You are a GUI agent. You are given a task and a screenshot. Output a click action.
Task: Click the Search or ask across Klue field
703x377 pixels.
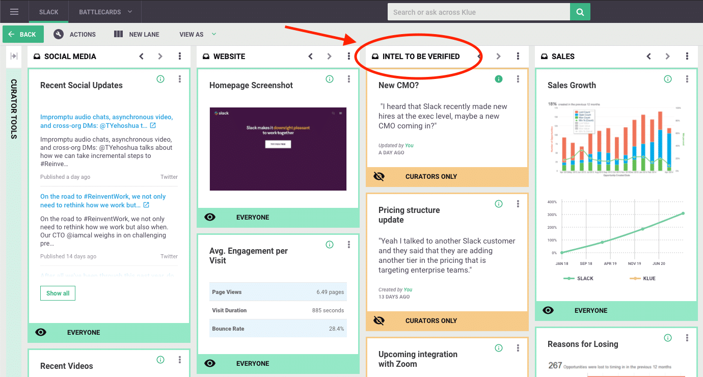click(478, 11)
